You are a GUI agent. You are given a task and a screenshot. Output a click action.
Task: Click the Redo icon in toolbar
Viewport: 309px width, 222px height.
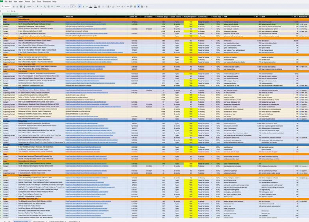coord(17,7)
